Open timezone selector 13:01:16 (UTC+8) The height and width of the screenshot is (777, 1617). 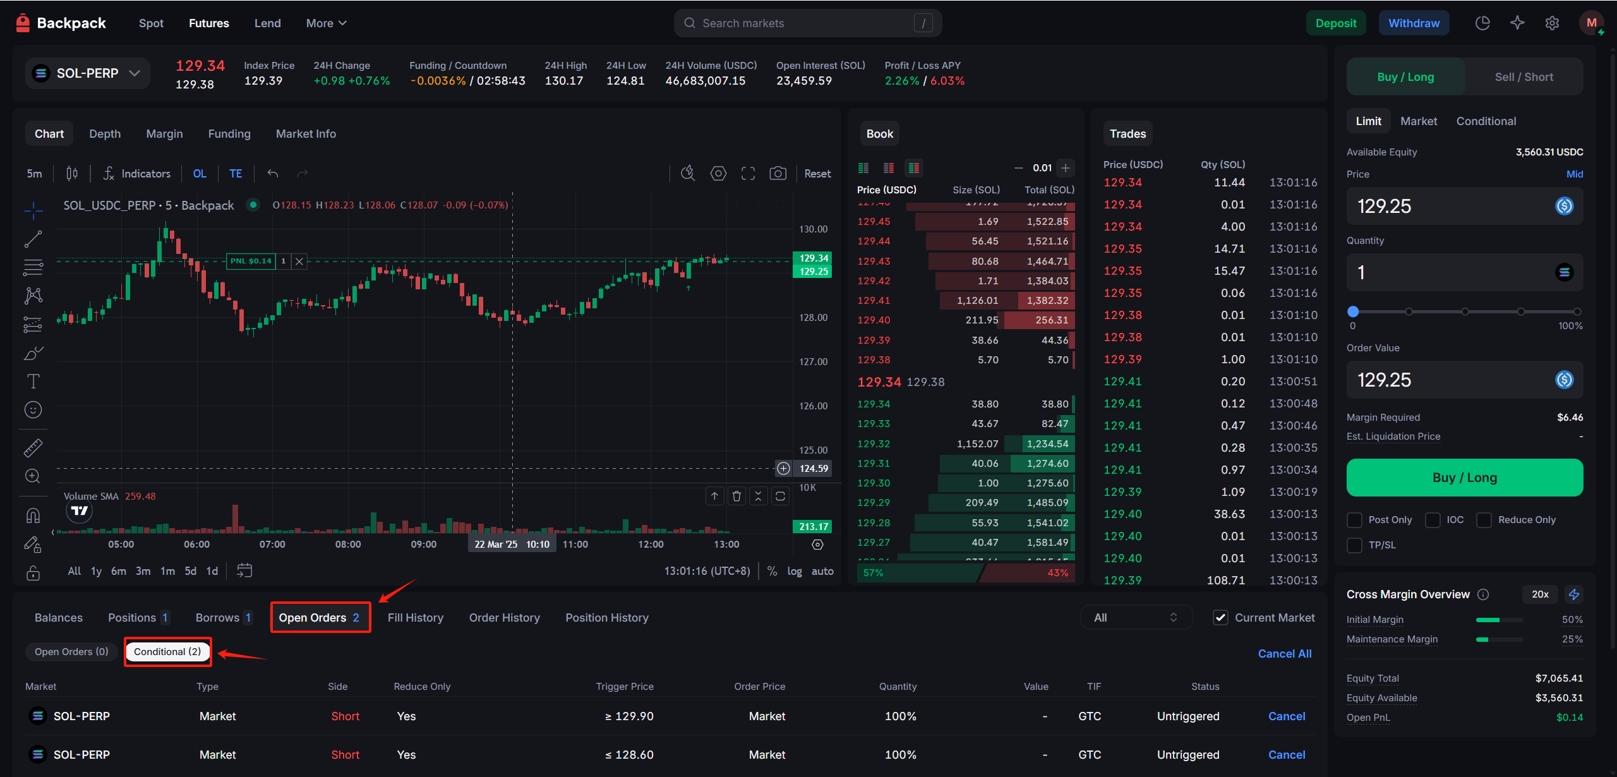click(707, 571)
